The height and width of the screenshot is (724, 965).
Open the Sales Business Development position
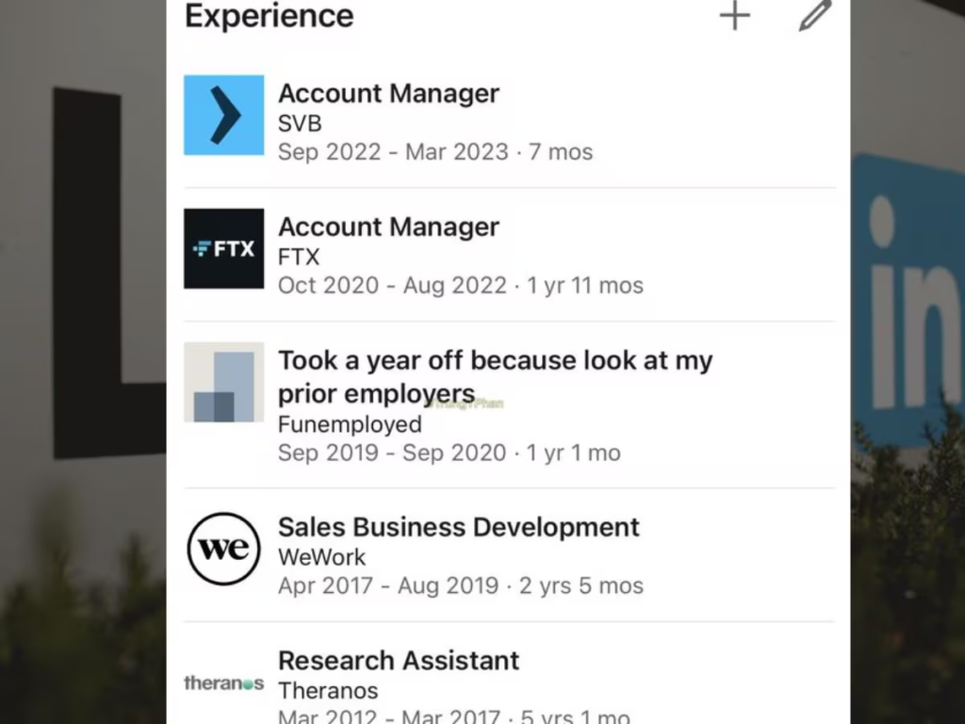458,527
